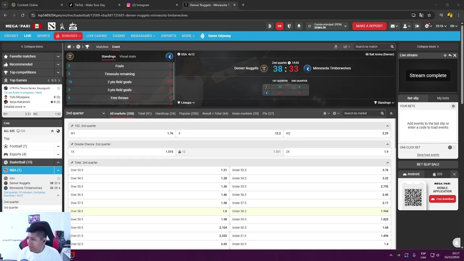Click the mobile app QR code
Image resolution: width=464 pixels, height=261 pixels.
point(413,197)
